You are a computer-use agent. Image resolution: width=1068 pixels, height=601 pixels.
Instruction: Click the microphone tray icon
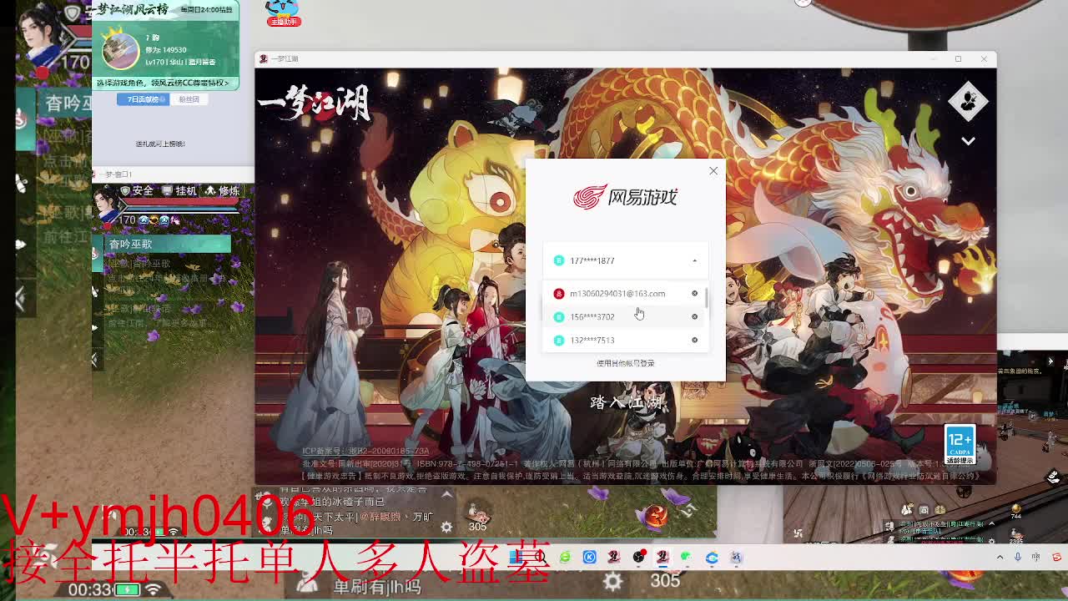[x=1018, y=557]
